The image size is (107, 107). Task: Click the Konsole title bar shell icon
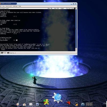coord(1,3)
